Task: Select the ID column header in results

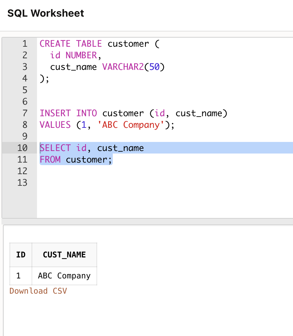Action: click(21, 255)
